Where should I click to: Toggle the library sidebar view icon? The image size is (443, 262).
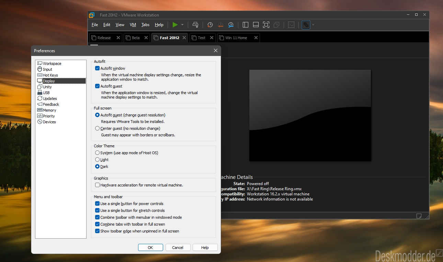pos(245,25)
